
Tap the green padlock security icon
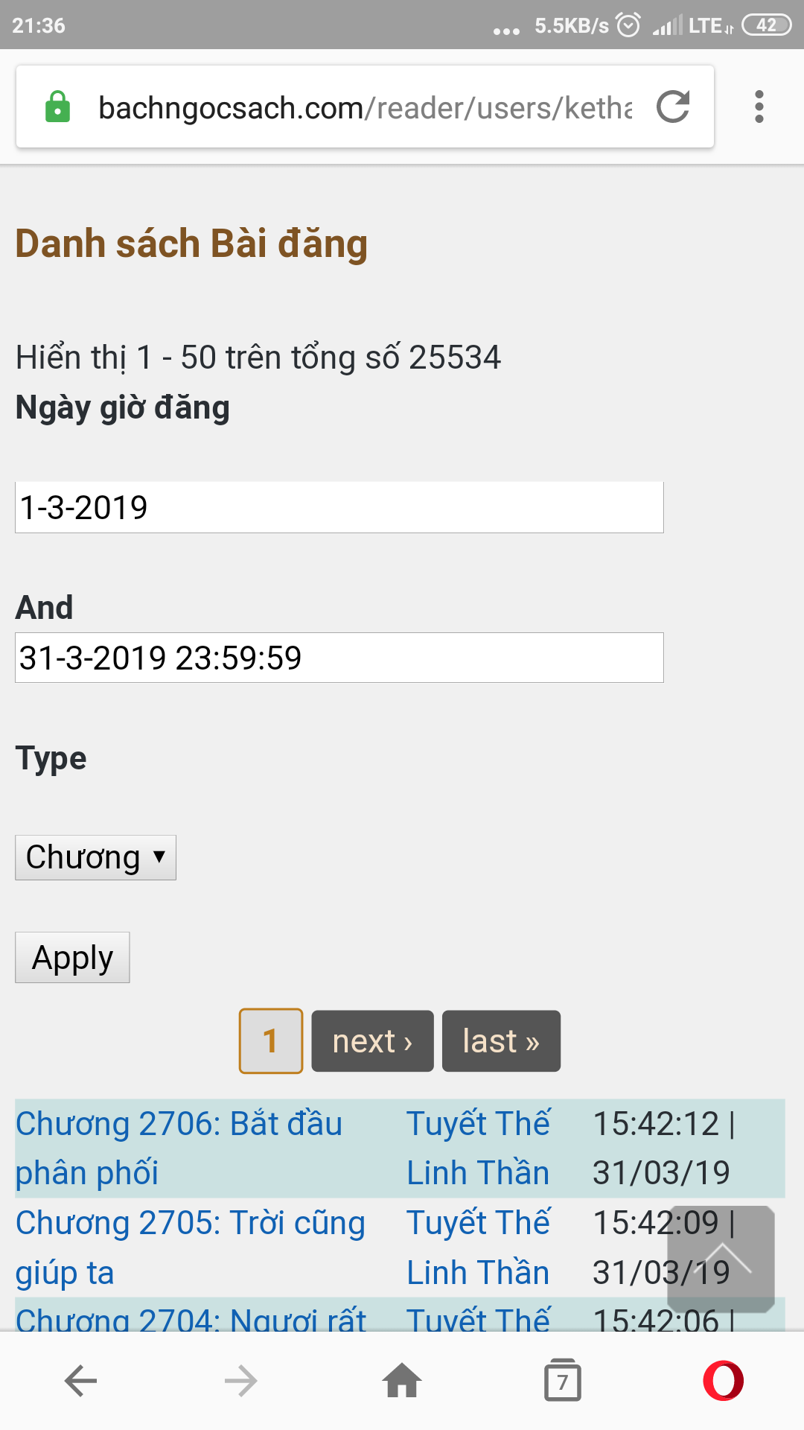point(57,107)
